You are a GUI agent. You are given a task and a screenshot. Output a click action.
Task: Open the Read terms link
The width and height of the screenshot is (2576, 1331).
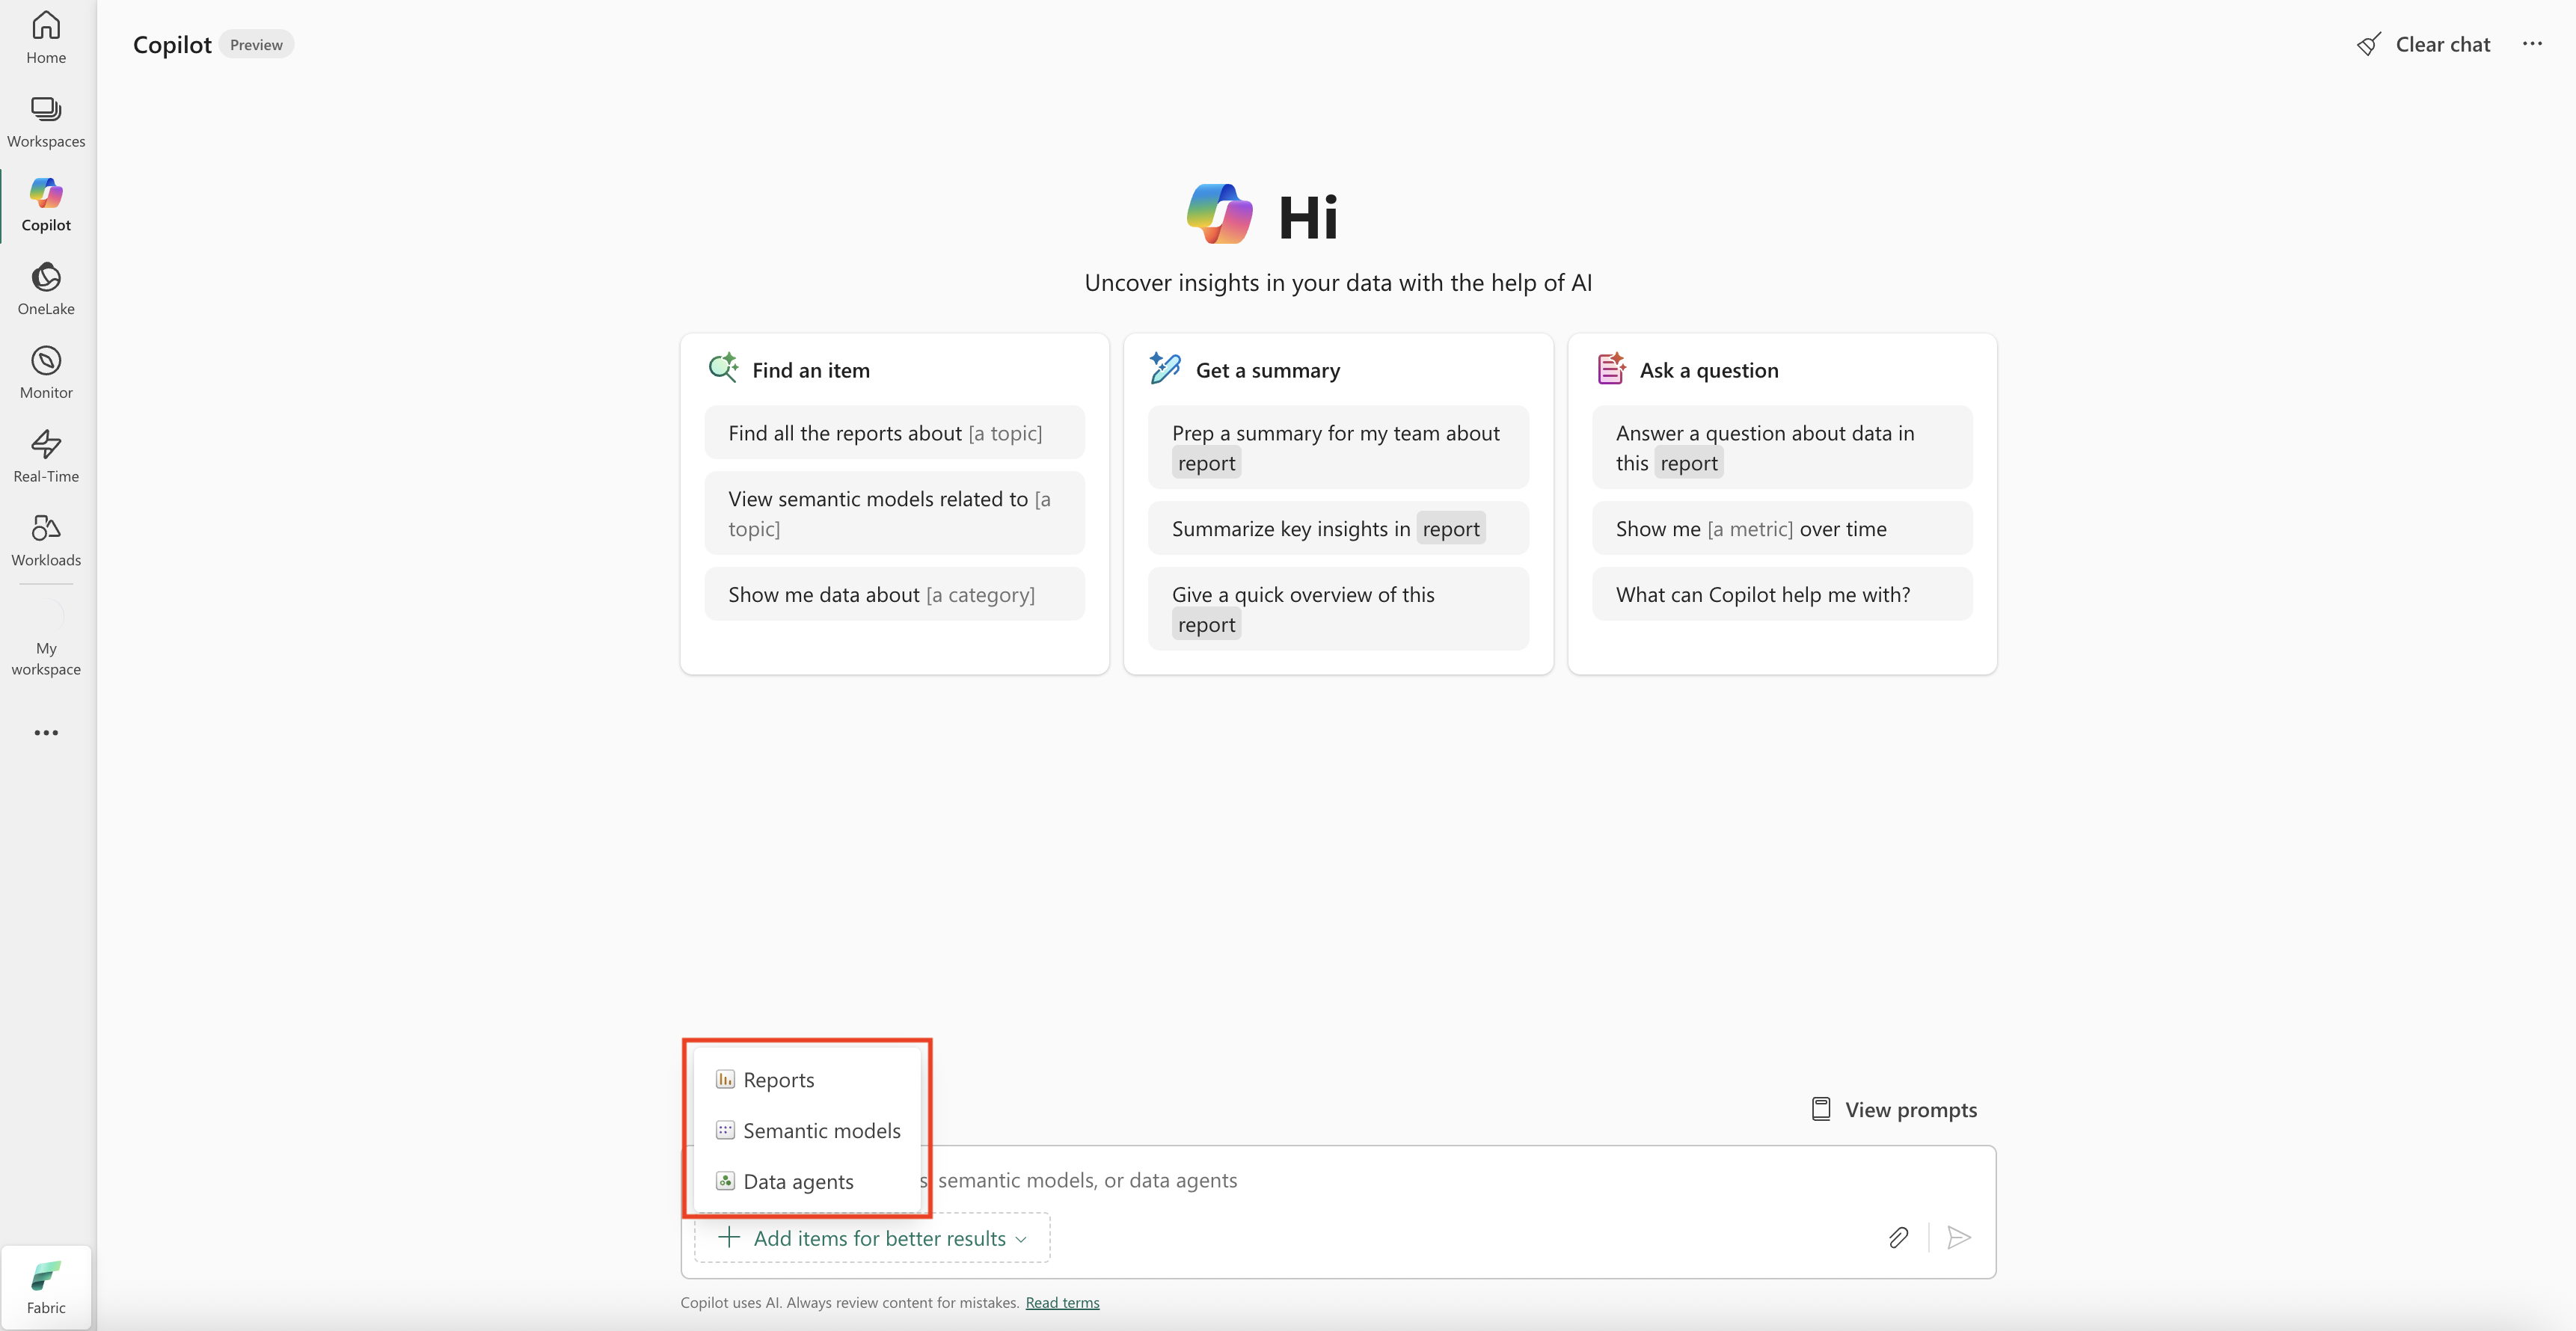[x=1062, y=1303]
